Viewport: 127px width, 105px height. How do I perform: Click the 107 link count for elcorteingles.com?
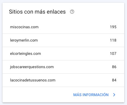pos(113,53)
